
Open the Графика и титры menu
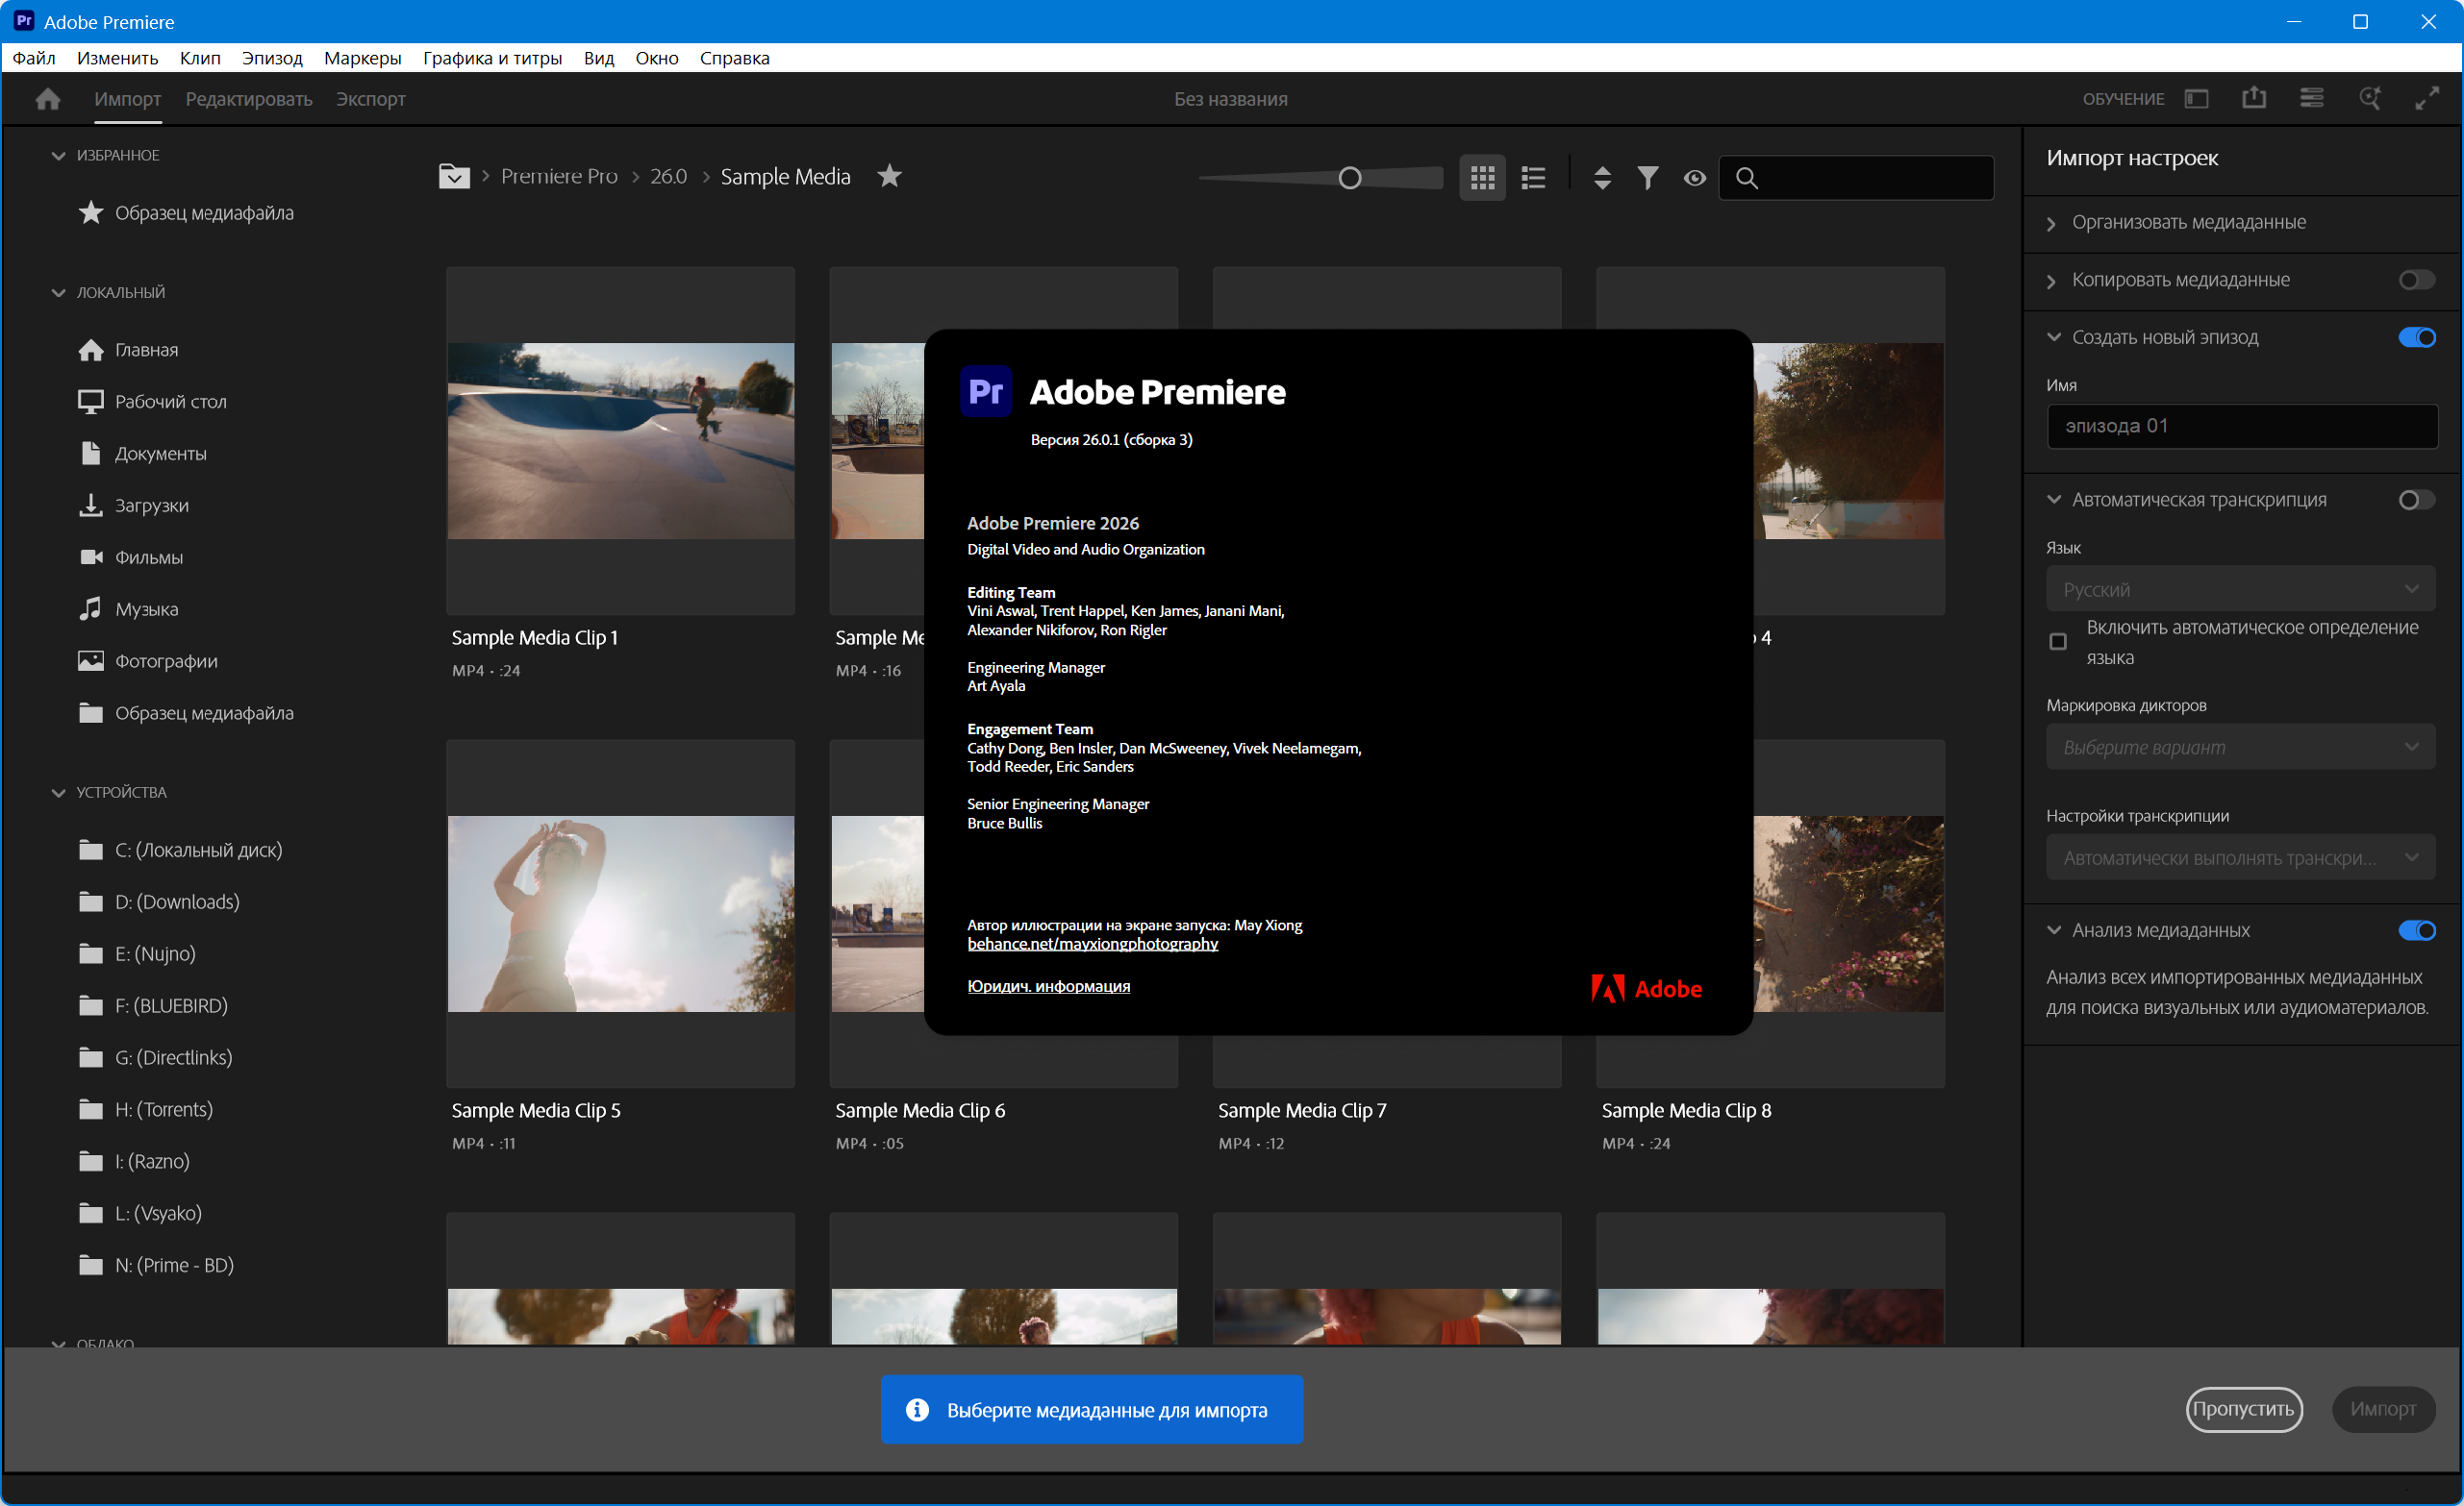(492, 58)
